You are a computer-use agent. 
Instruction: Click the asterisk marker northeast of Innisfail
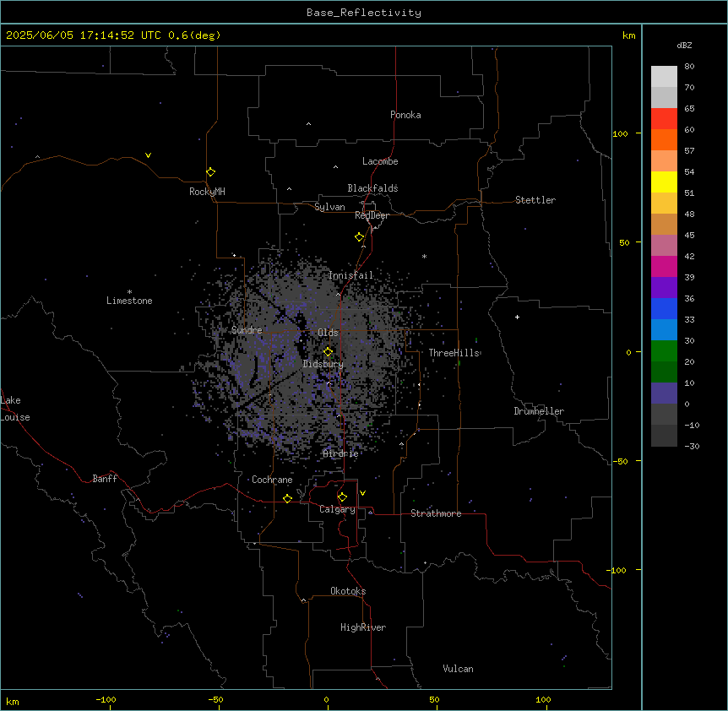[x=424, y=256]
